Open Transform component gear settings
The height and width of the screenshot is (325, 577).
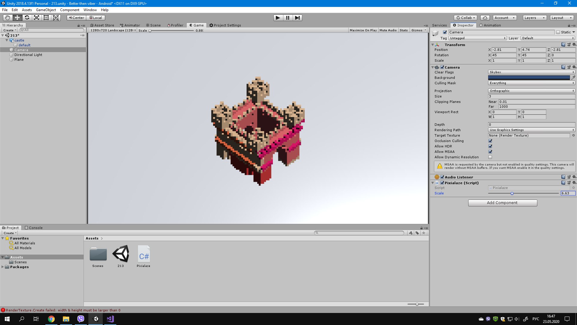point(574,45)
